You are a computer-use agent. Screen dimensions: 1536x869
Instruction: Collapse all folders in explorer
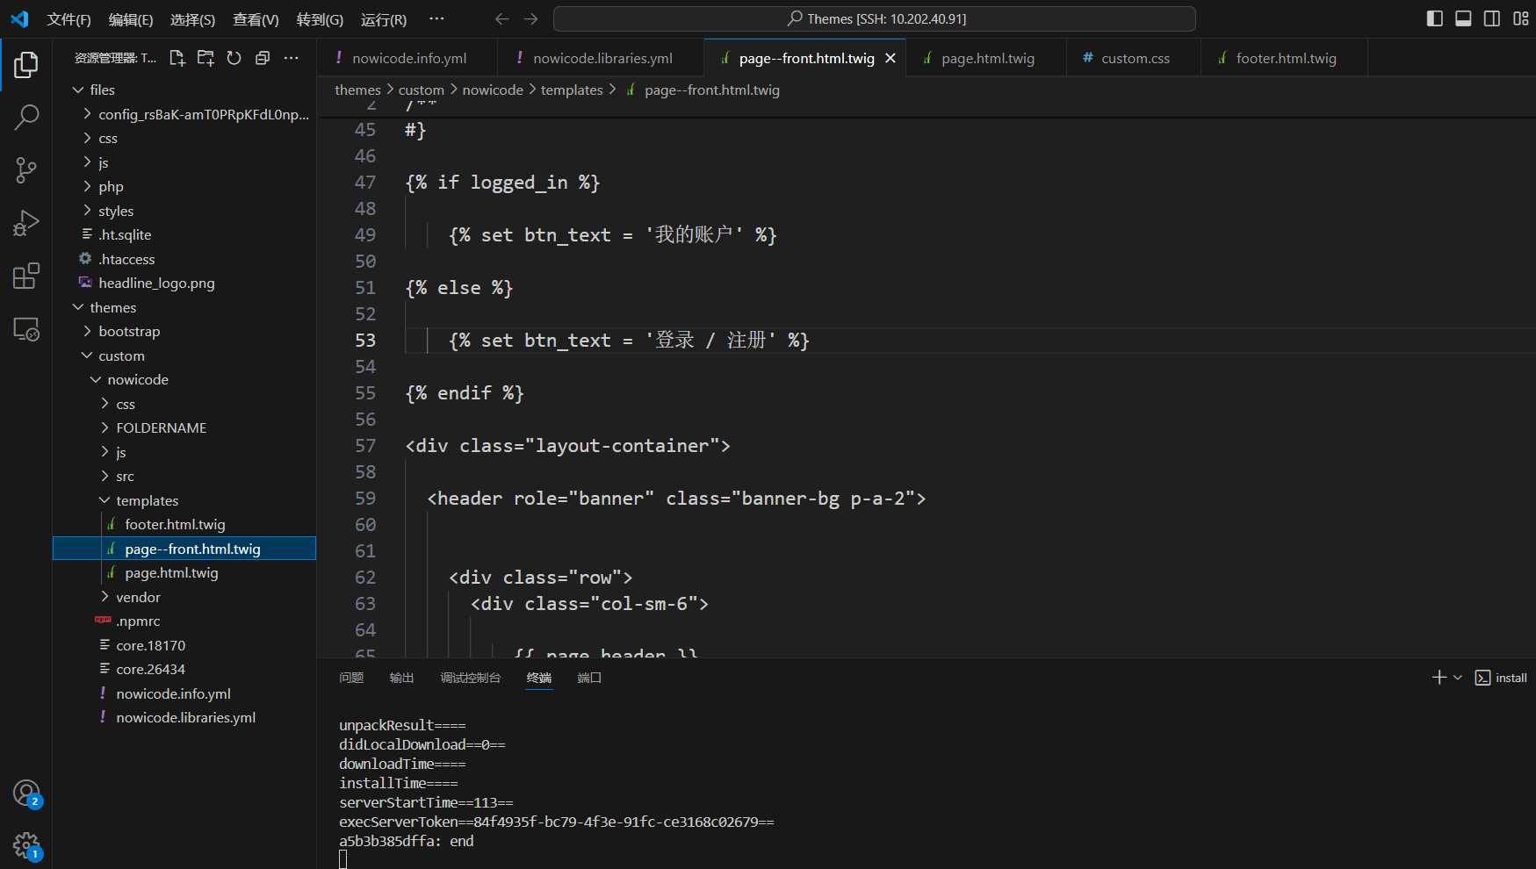262,58
